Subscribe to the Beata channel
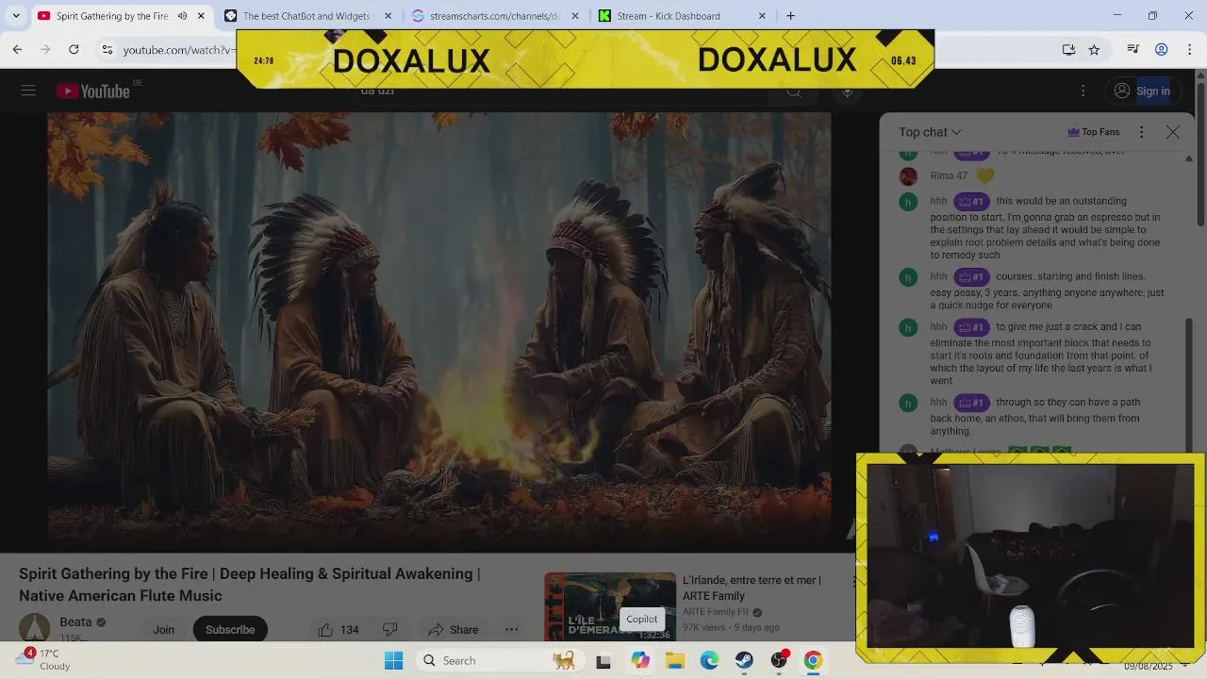 click(x=230, y=629)
